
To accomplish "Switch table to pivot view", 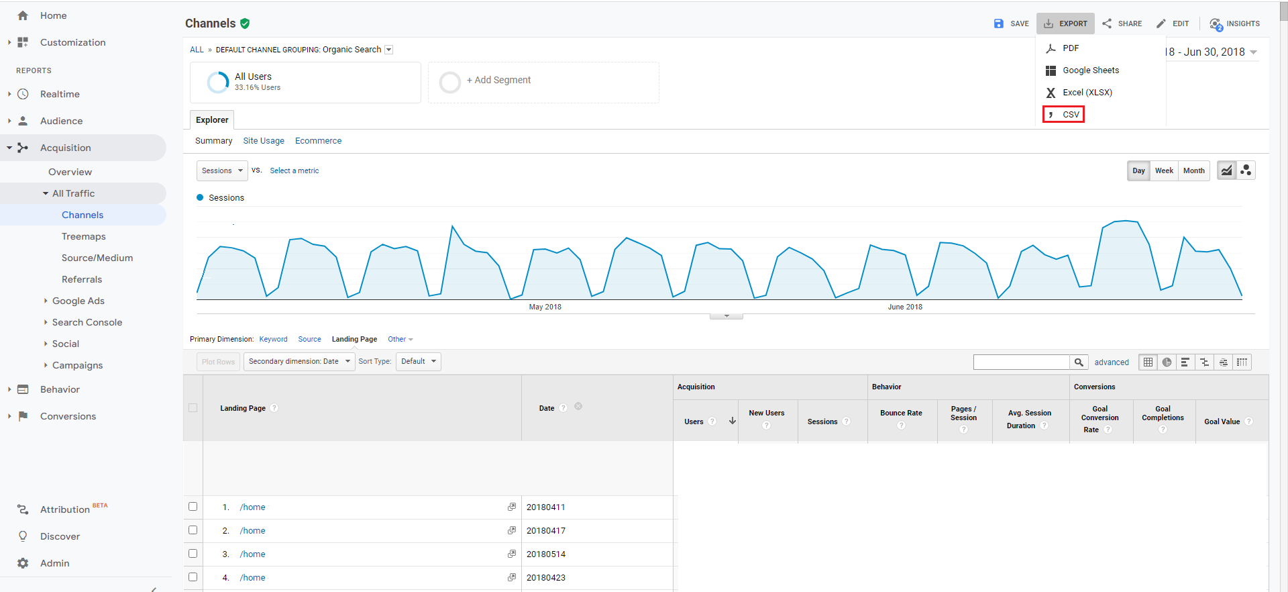I will 1242,362.
